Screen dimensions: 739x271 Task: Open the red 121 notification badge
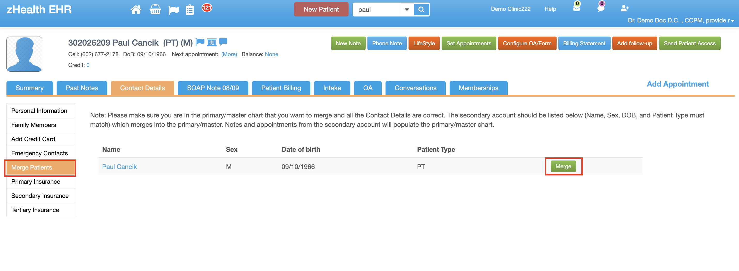207,8
